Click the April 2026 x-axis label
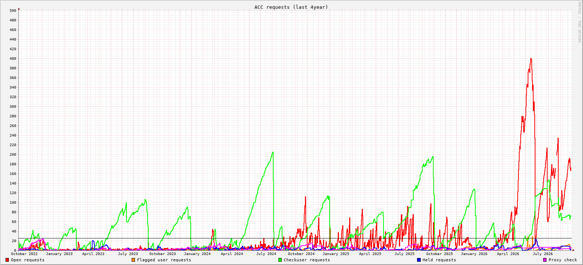 point(508,254)
